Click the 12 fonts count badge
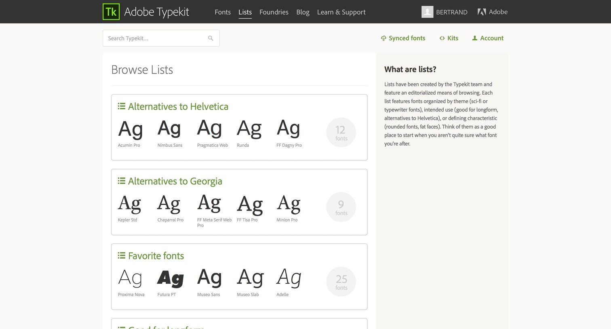The height and width of the screenshot is (329, 611). coord(341,132)
